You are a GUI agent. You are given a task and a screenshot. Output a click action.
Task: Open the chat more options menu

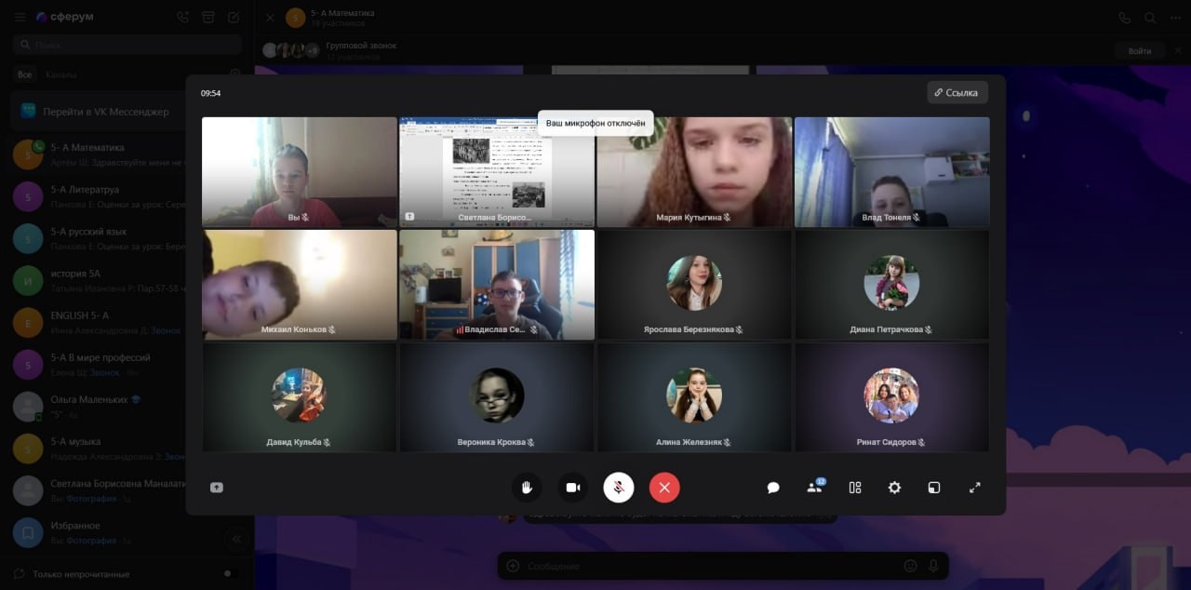coord(1176,17)
